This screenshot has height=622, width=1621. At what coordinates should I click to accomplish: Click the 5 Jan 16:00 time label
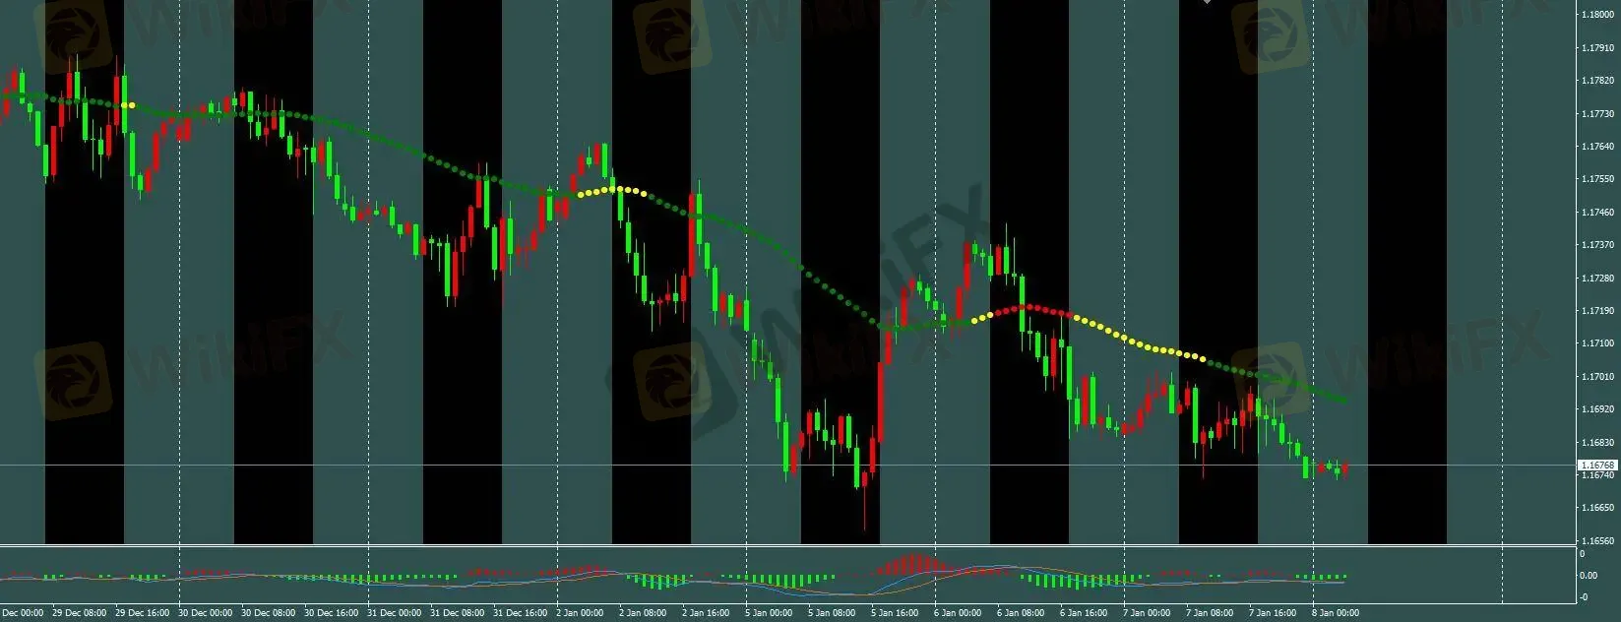point(895,613)
